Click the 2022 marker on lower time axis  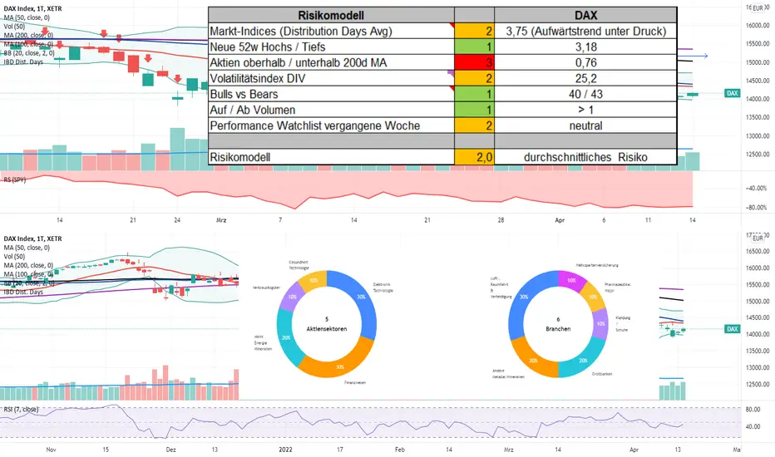(x=286, y=450)
